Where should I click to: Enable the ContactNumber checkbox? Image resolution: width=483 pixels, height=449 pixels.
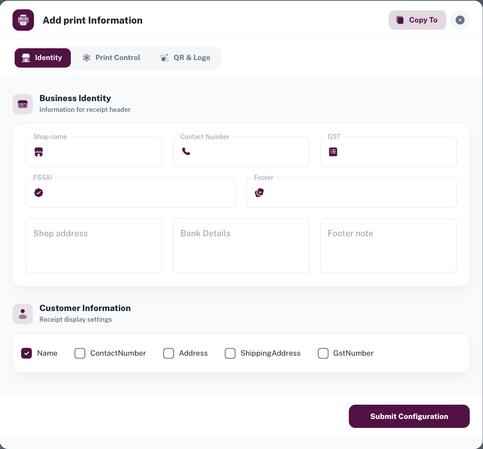point(80,353)
